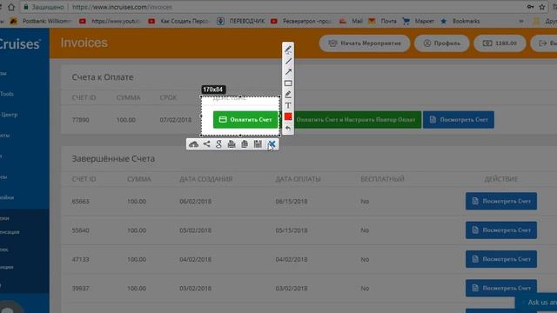Click the Завершённые Счета heading
The image size is (557, 313).
113,158
